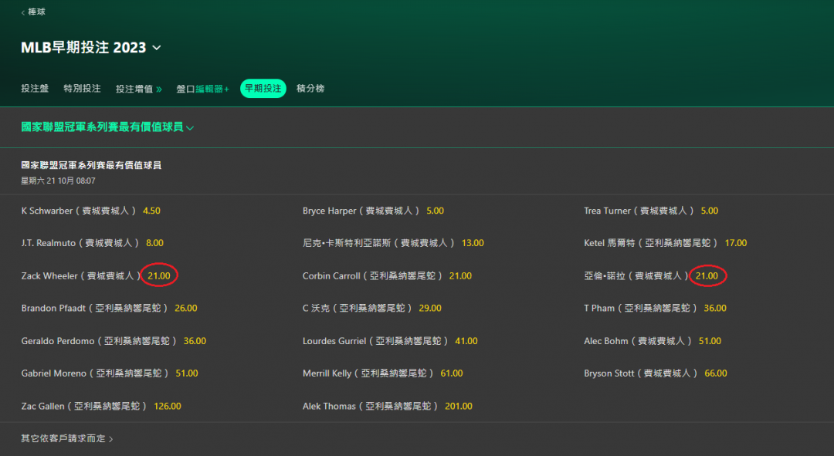Collapse the green 國家聯盟冠軍系列賽最有價值球員 header
The image size is (834, 456).
107,127
